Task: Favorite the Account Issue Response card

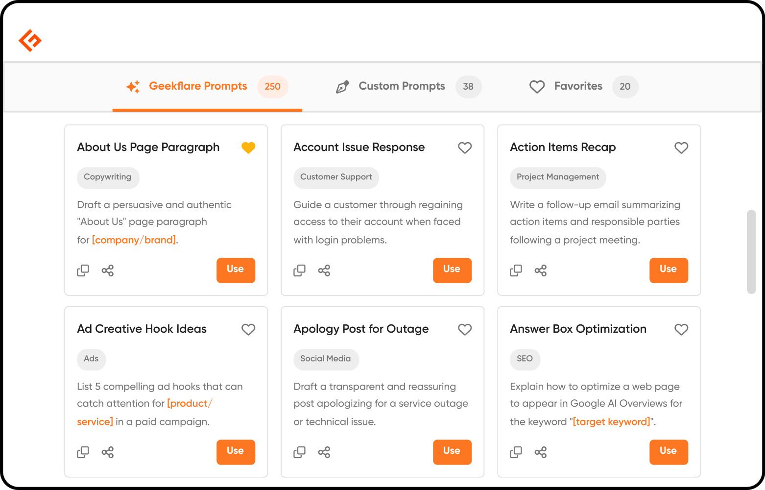Action: click(465, 147)
